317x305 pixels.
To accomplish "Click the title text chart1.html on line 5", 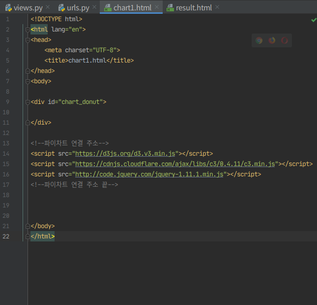I will pos(87,61).
